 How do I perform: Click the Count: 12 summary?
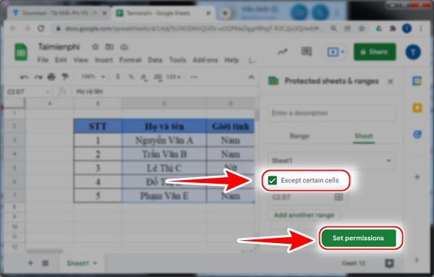tap(353, 263)
